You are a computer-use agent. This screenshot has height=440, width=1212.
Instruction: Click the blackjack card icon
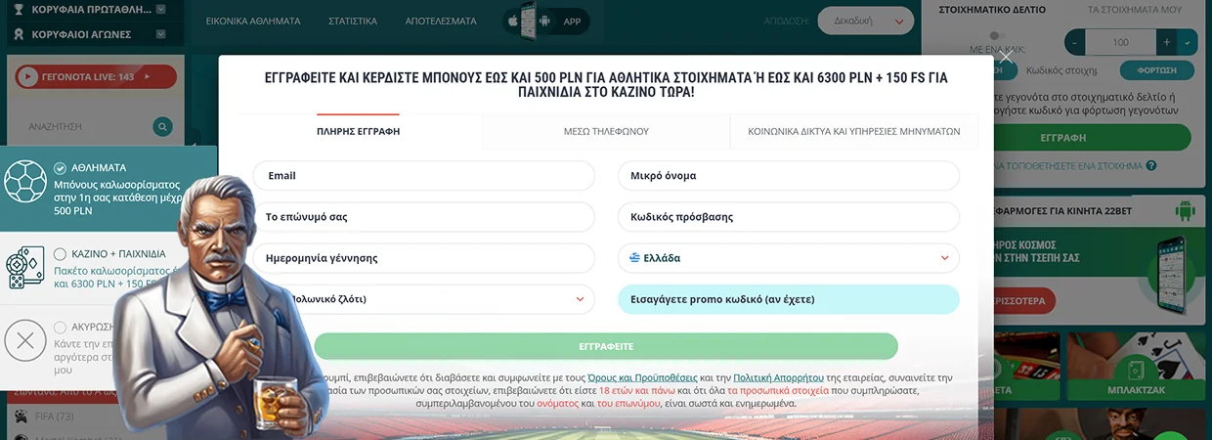[1136, 371]
